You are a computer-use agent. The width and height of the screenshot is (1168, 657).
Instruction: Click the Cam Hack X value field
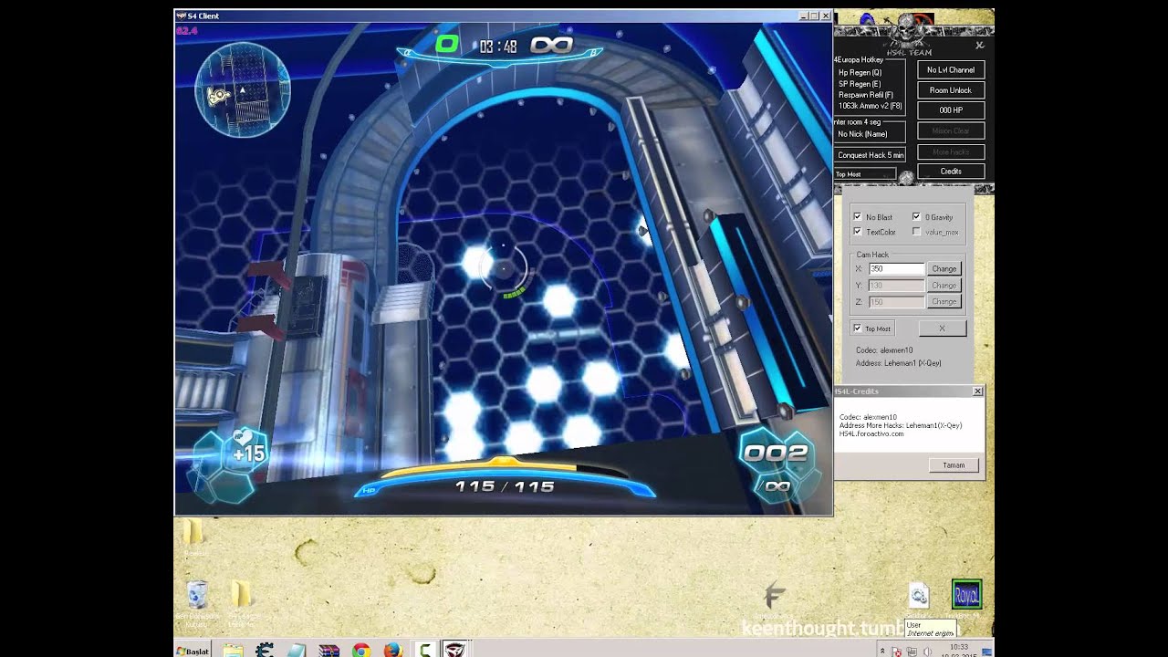click(x=896, y=269)
